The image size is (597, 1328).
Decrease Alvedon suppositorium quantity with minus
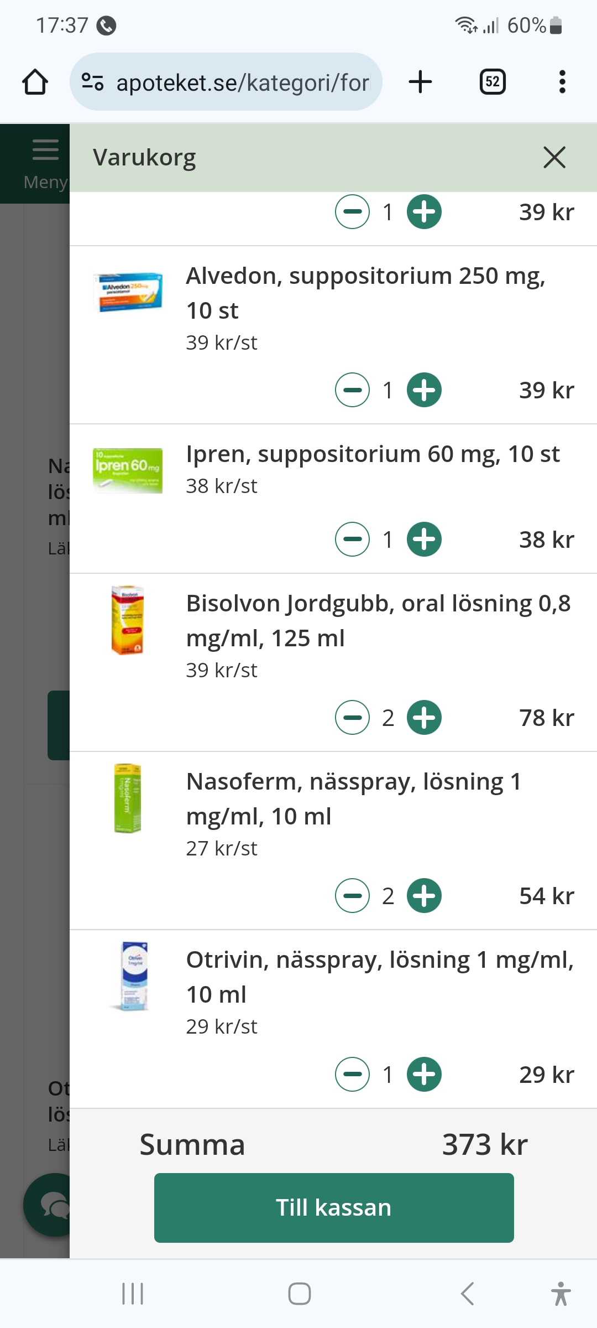(352, 390)
